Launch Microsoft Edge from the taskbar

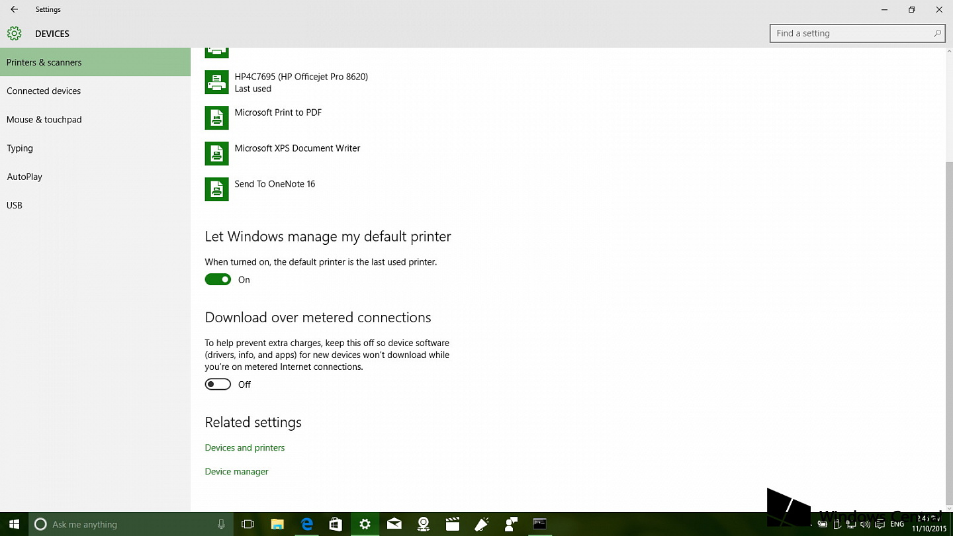pyautogui.click(x=306, y=524)
